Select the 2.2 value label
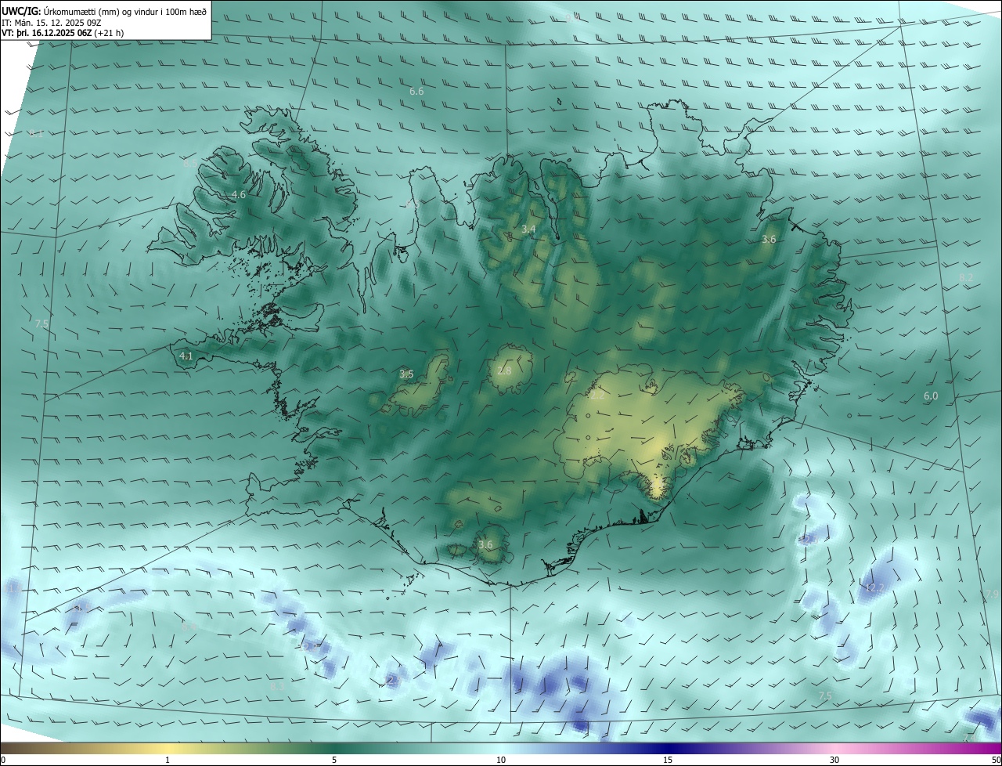This screenshot has width=1002, height=766. [x=597, y=396]
